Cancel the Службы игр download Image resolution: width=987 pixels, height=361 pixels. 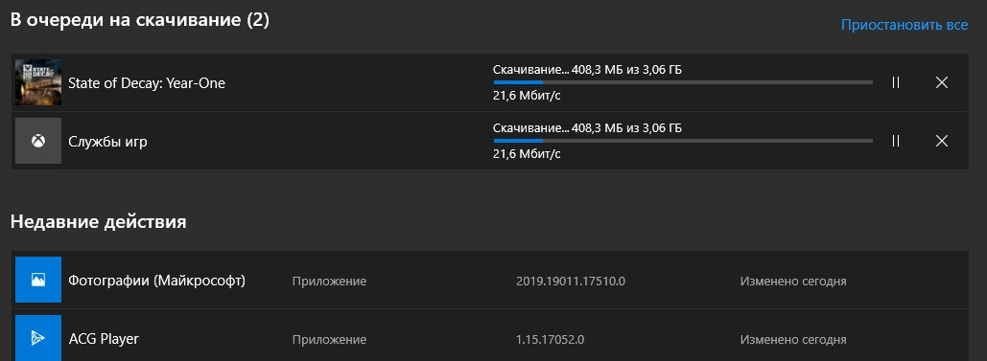tap(942, 141)
